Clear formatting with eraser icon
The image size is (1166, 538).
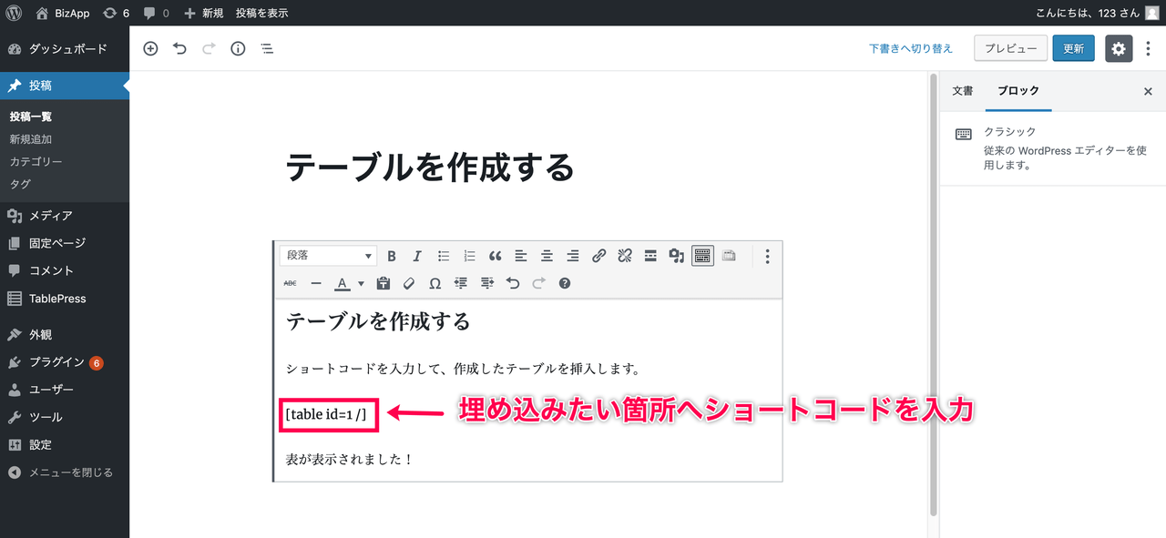[409, 283]
